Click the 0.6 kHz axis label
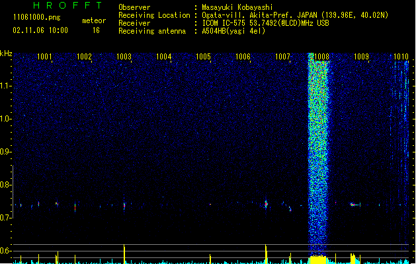The image size is (416, 264). (5, 251)
